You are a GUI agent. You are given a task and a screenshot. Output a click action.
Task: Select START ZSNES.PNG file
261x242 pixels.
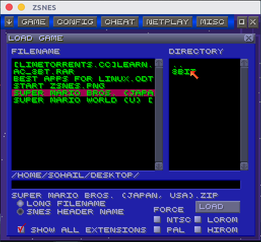pos(83,86)
